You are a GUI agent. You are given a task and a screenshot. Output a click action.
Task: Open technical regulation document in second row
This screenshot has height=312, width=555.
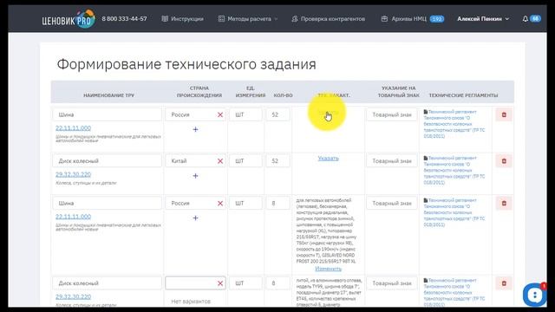pos(454,170)
